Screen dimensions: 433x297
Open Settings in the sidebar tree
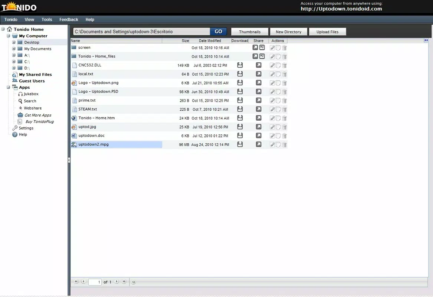26,128
